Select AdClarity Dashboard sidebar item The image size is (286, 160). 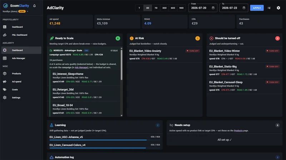coord(21,50)
